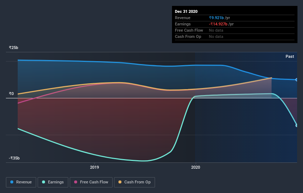
Task: Click the ₹9.921b revenue value in tooltip
Action: (216, 18)
